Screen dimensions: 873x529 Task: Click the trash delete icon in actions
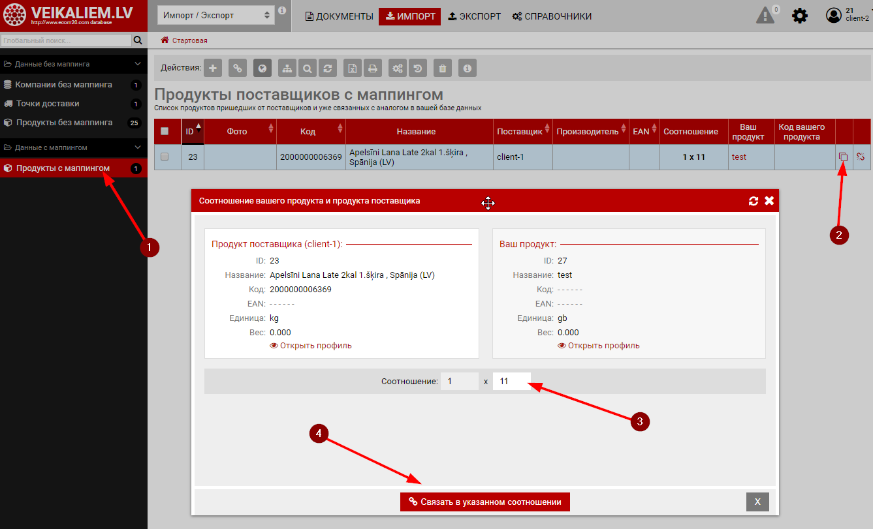click(x=443, y=68)
